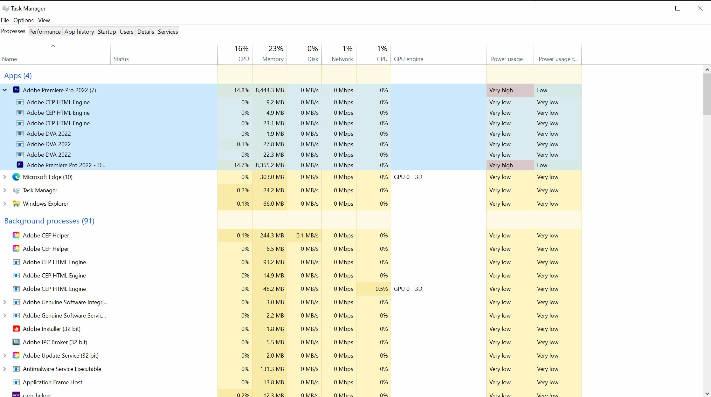The width and height of the screenshot is (711, 397).
Task: Click the Antimalware Service Executable icon
Action: coord(16,369)
